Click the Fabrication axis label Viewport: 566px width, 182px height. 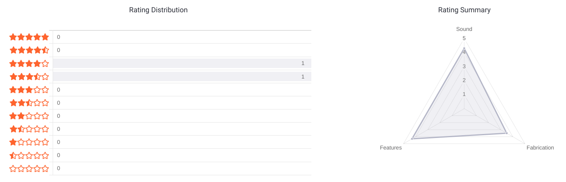pos(540,148)
